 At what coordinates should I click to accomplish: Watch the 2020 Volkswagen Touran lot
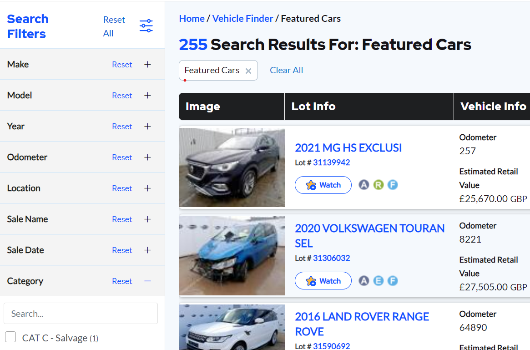pos(323,281)
